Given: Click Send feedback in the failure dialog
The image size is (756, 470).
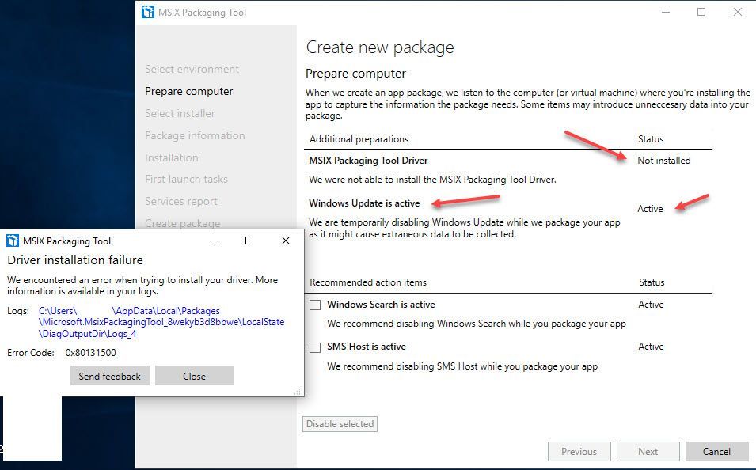Looking at the screenshot, I should [x=110, y=376].
